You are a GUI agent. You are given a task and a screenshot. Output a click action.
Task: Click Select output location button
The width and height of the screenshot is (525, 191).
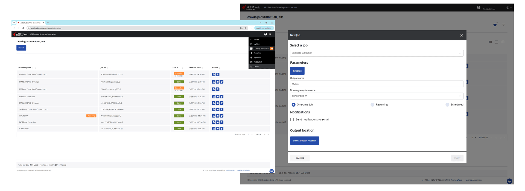click(305, 141)
